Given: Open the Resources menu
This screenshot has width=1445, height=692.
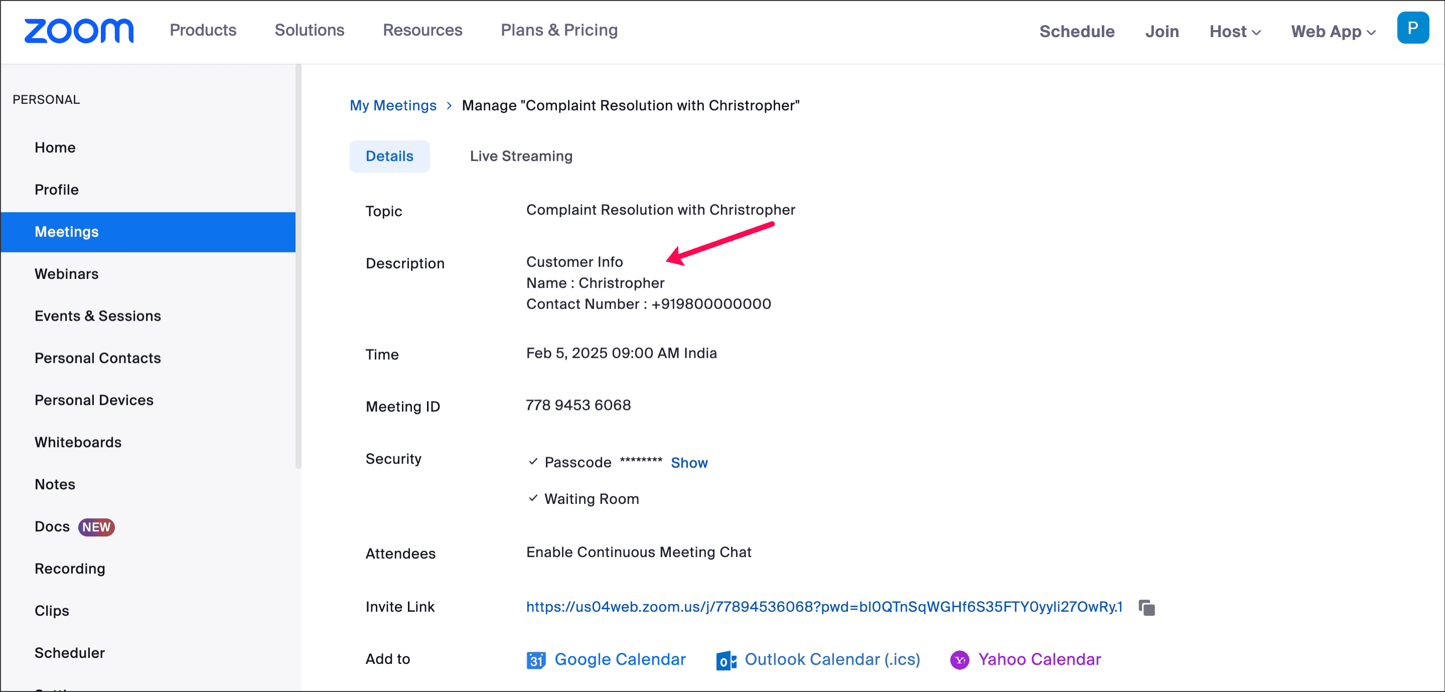Looking at the screenshot, I should point(422,30).
